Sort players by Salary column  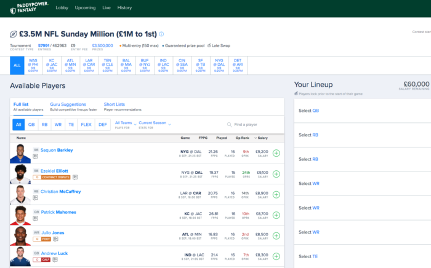(x=262, y=138)
